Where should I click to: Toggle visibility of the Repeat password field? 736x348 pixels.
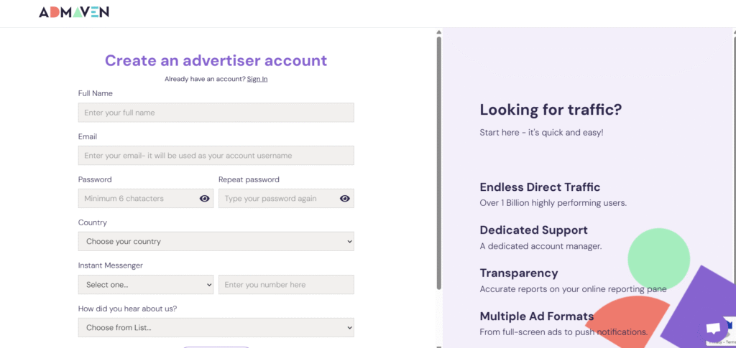point(344,199)
